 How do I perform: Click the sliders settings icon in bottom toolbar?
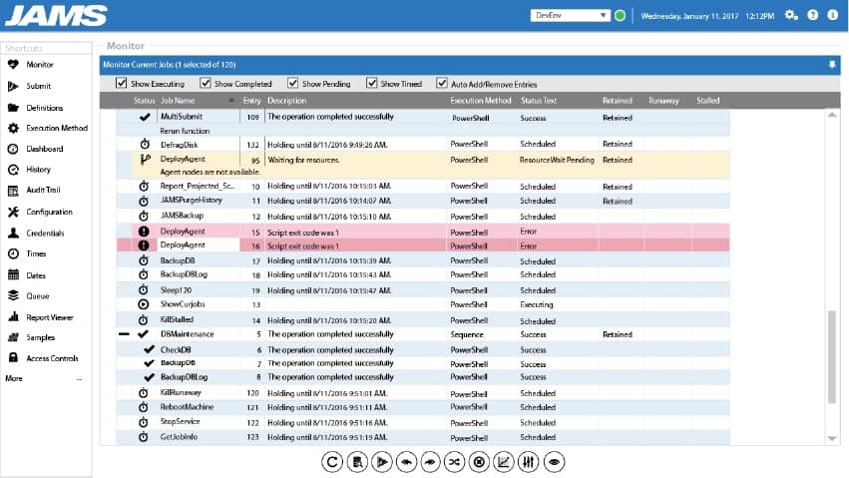coord(530,461)
